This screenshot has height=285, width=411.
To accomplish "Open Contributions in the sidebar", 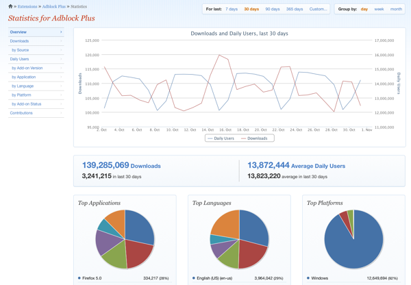I will pos(36,113).
